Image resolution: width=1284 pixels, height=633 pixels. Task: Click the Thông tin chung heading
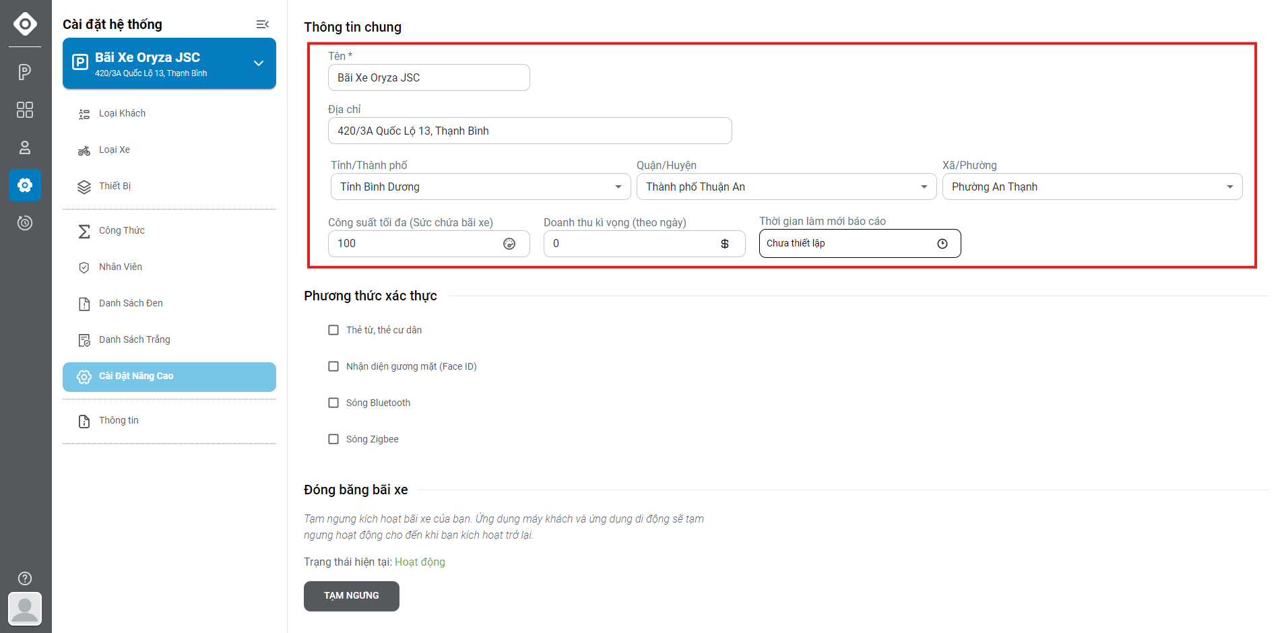click(x=352, y=27)
